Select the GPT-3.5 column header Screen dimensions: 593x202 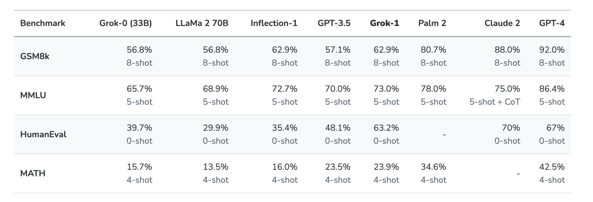[334, 23]
